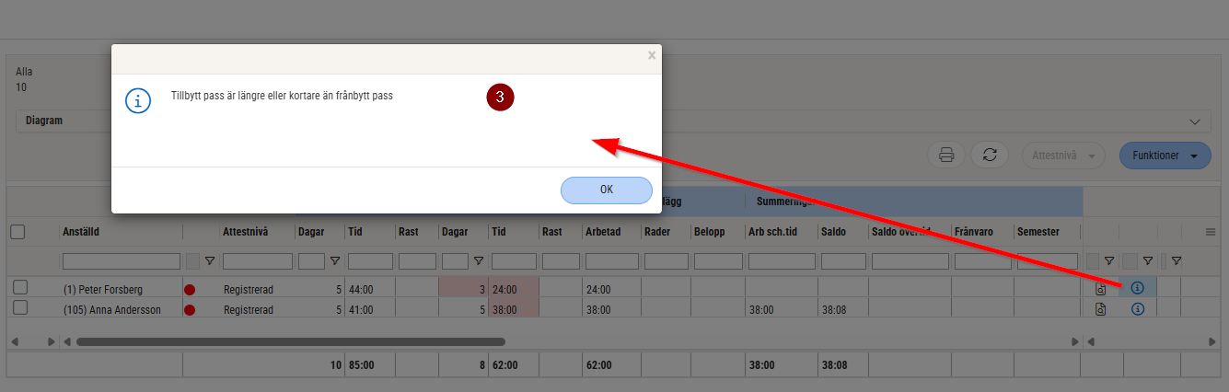Expand the Diagram panel chevron
The image size is (1229, 392).
point(1195,121)
